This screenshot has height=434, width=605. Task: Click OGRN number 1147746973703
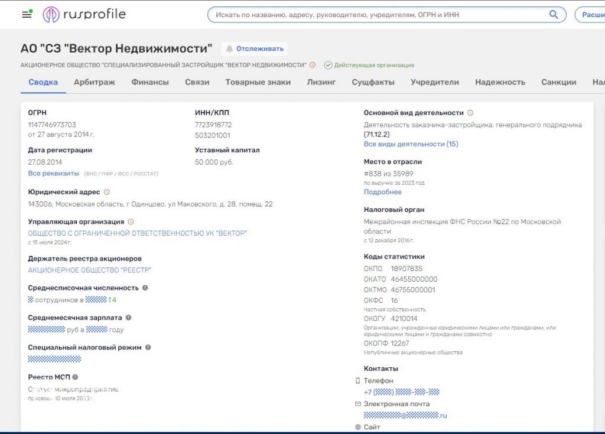point(52,125)
